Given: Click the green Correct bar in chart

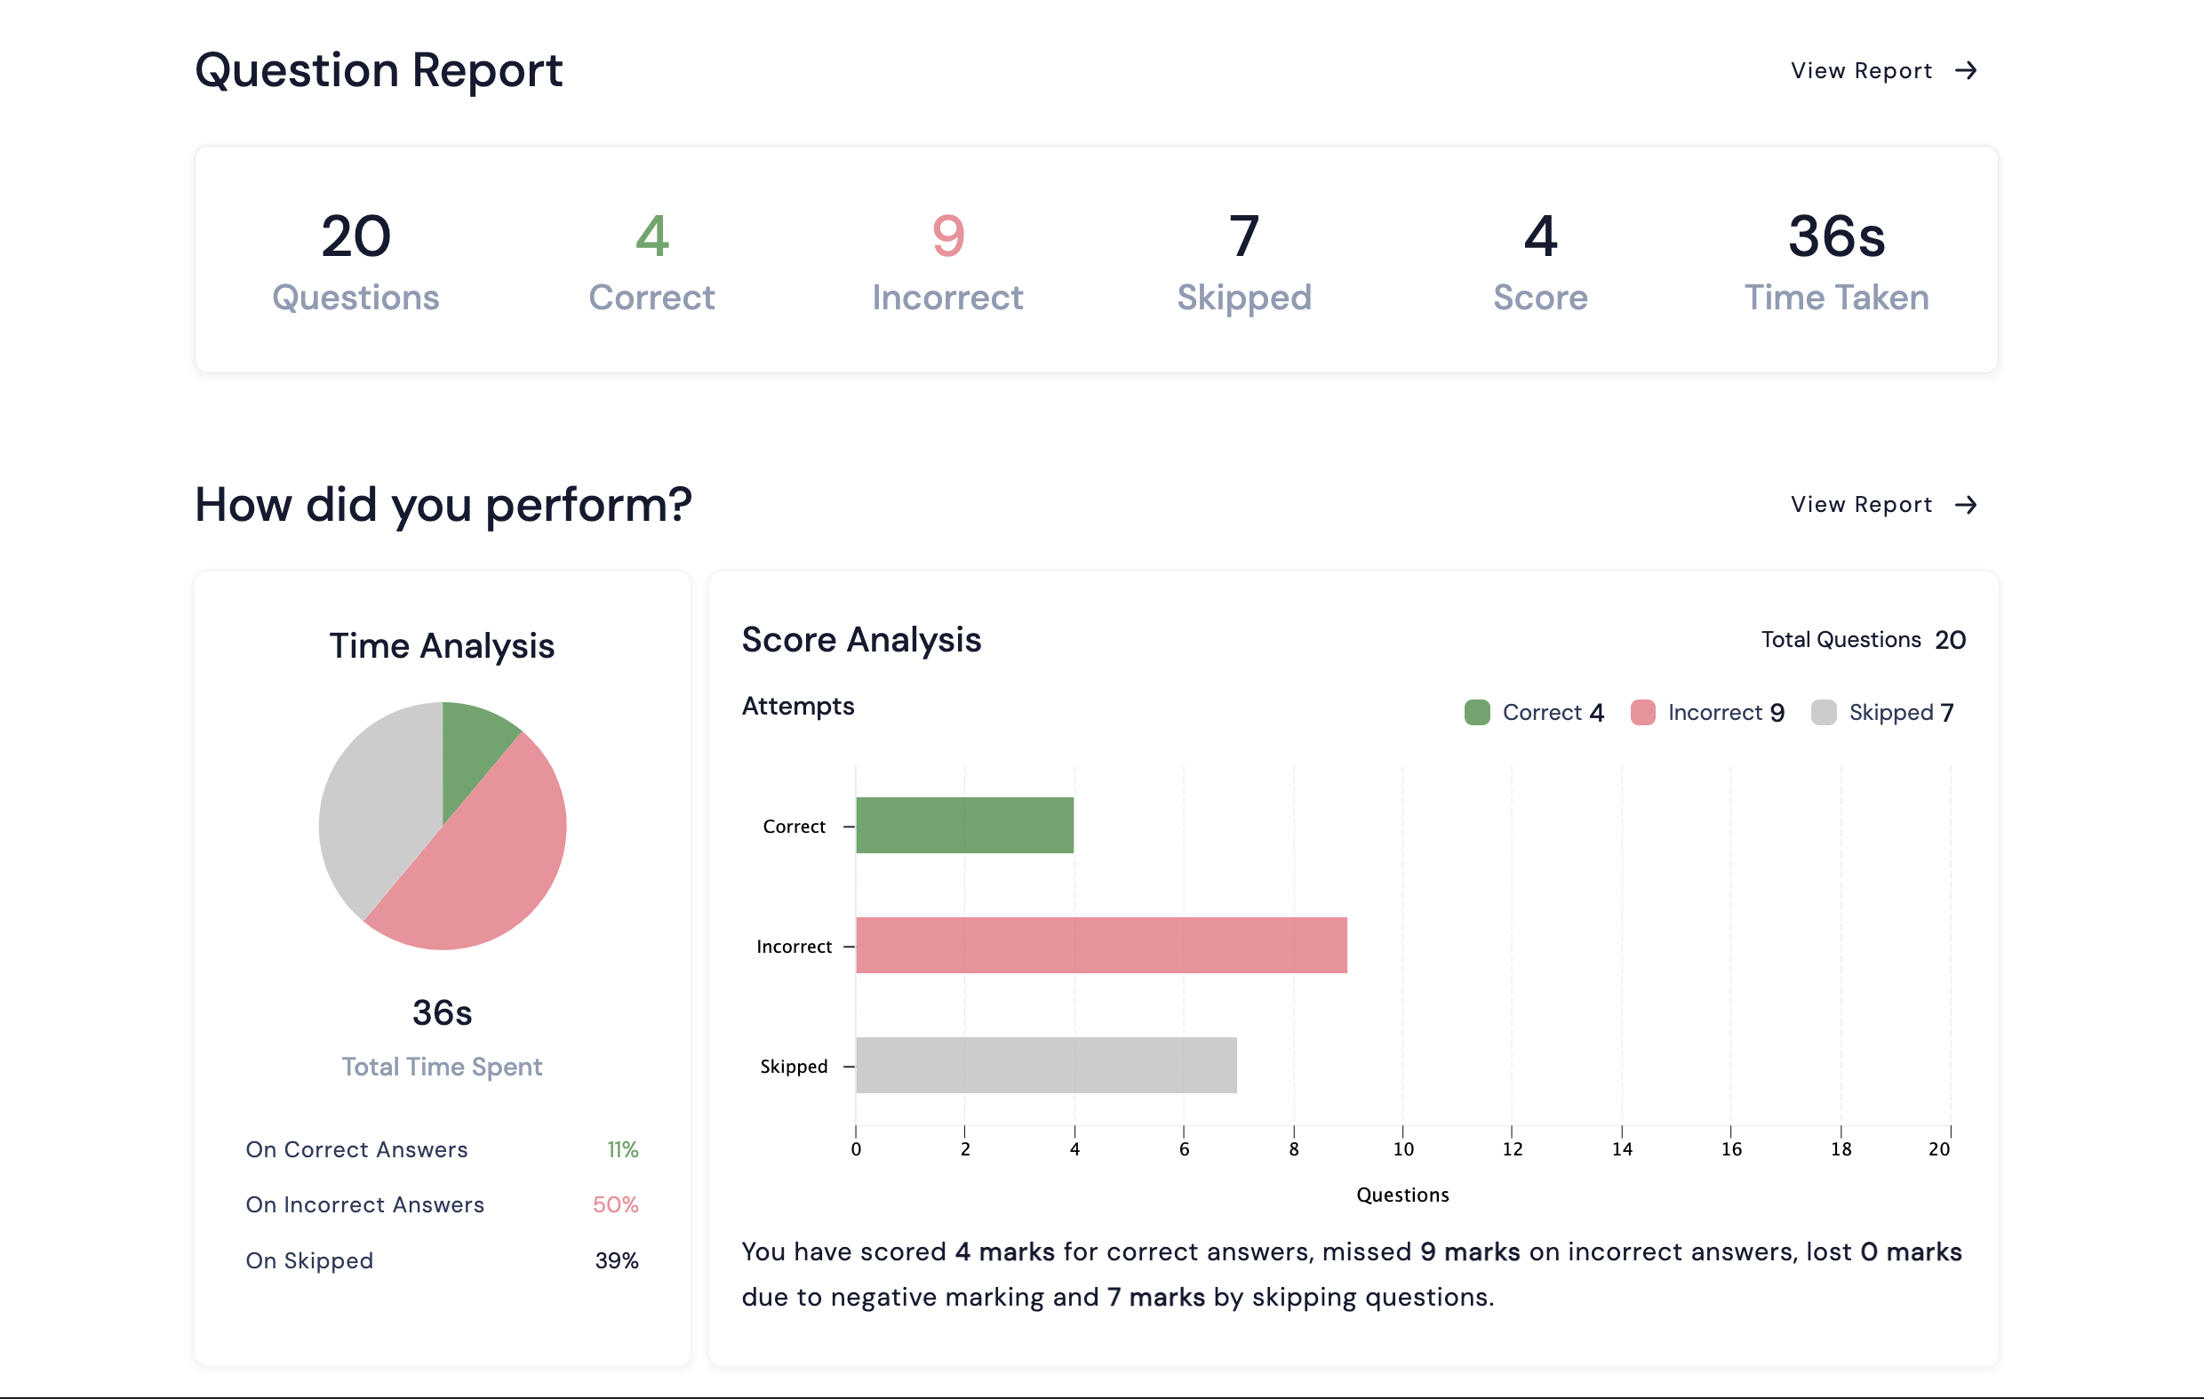Looking at the screenshot, I should tap(963, 825).
